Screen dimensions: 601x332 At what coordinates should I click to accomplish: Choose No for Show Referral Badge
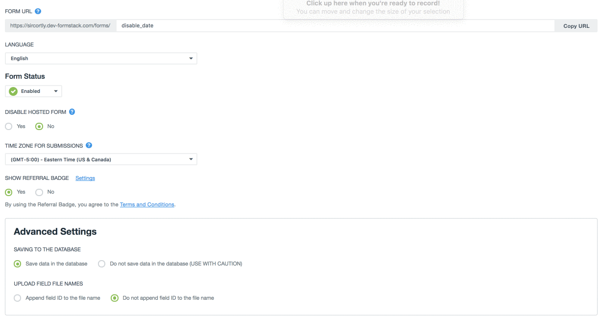[x=39, y=192]
